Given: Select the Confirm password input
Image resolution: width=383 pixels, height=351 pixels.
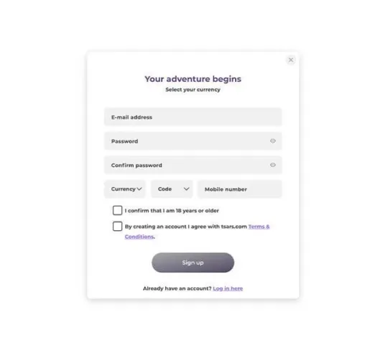Looking at the screenshot, I should (x=193, y=165).
